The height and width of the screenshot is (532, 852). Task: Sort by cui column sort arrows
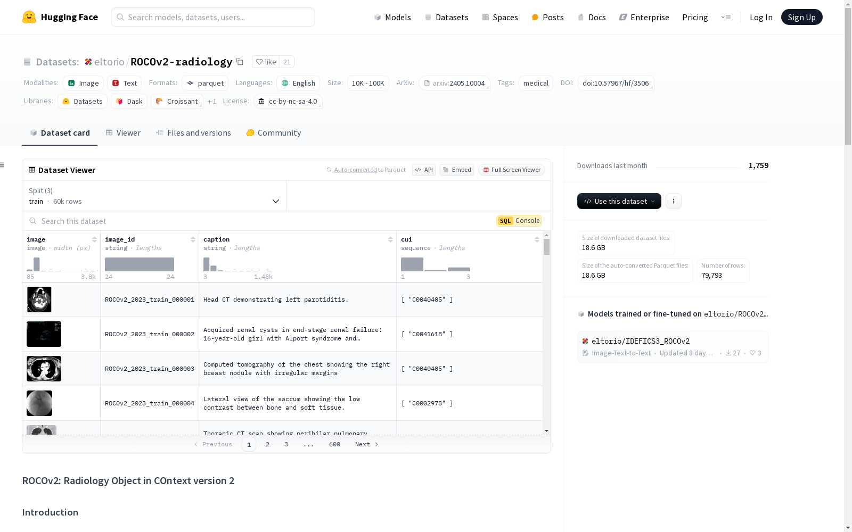pos(537,239)
